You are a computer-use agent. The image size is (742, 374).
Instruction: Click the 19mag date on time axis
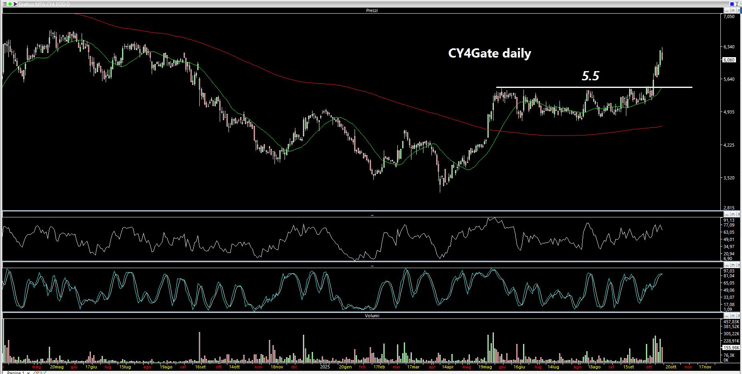click(485, 367)
